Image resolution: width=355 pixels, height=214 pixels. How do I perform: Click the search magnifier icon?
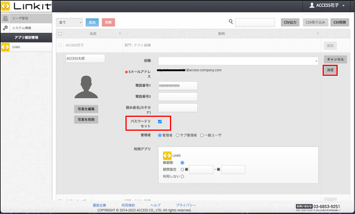coord(231,22)
